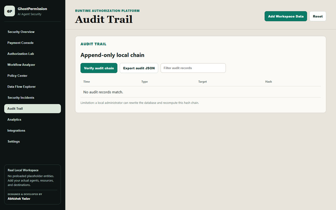Click the Target column header

[203, 82]
